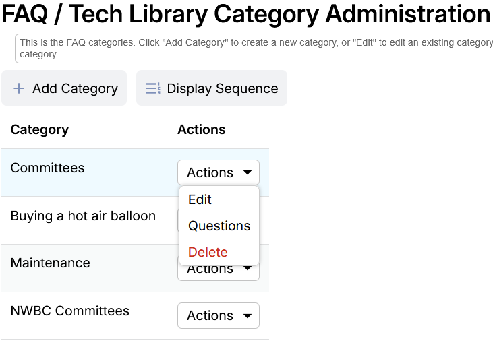Click the caret arrow on NWBC Committees Actions
The height and width of the screenshot is (351, 493).
pos(248,315)
